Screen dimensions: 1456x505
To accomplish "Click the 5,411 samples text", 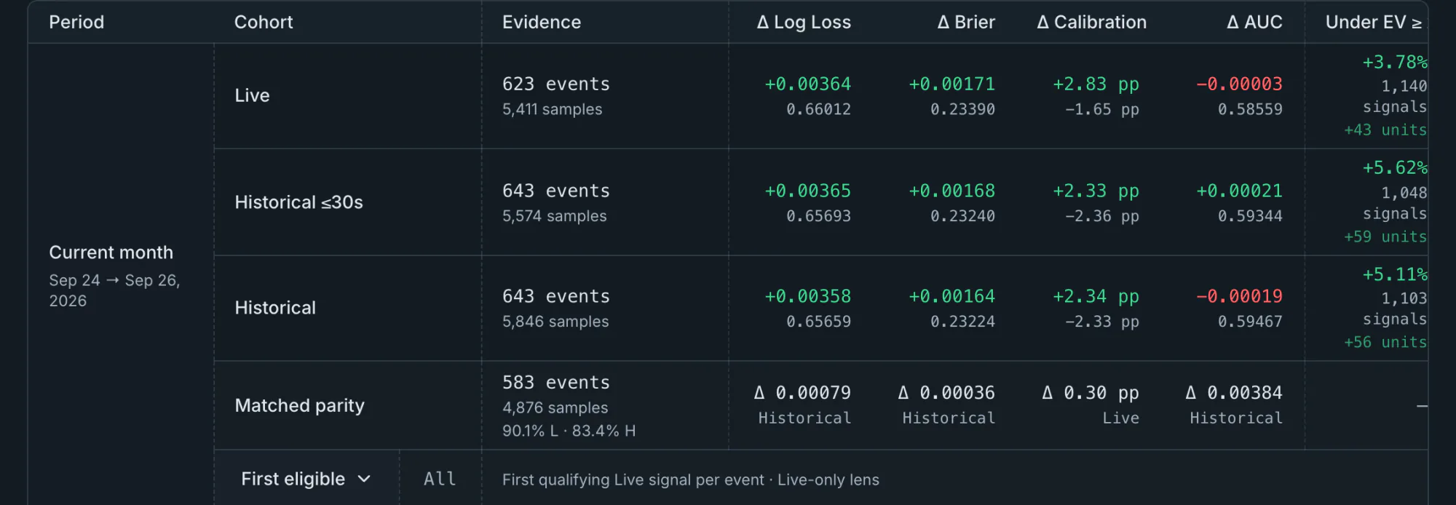I will pos(552,109).
